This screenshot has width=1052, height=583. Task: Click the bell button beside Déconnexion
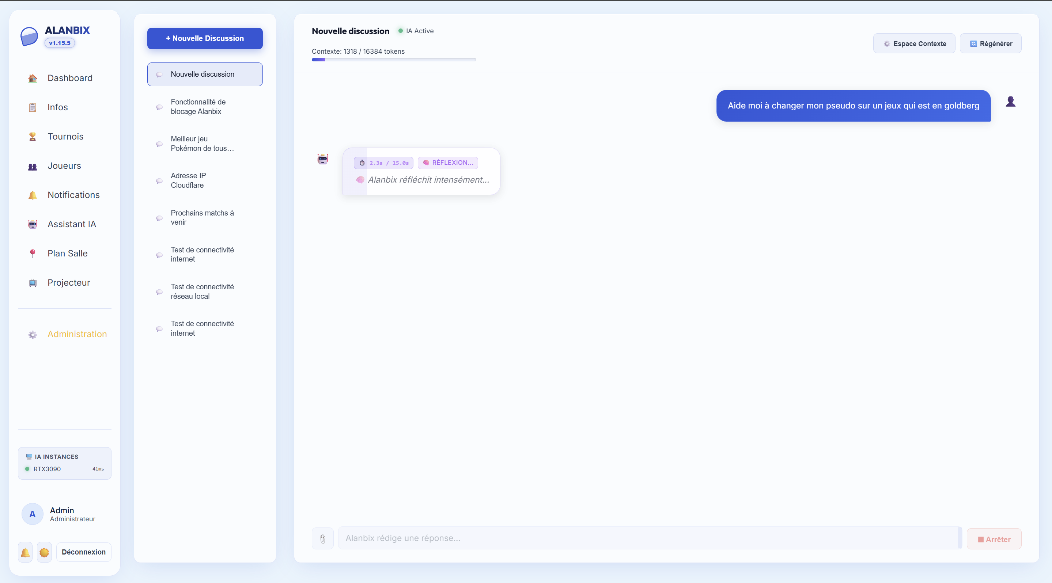point(25,552)
